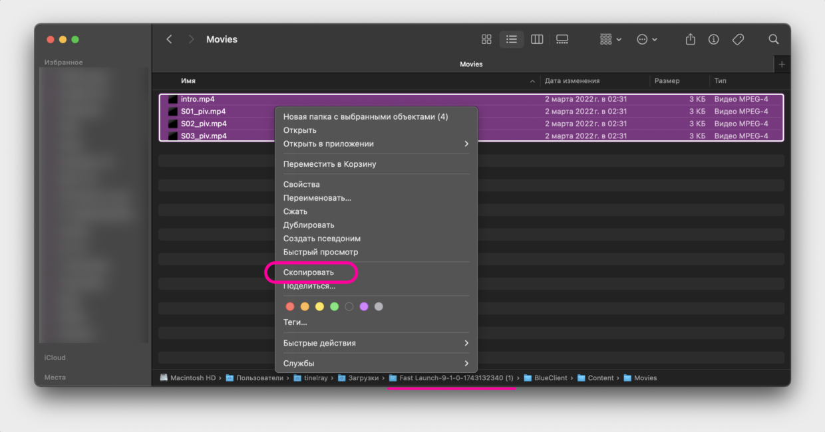Viewport: 825px width, 432px height.
Task: Open the action menu with ellipsis
Action: tap(647, 39)
